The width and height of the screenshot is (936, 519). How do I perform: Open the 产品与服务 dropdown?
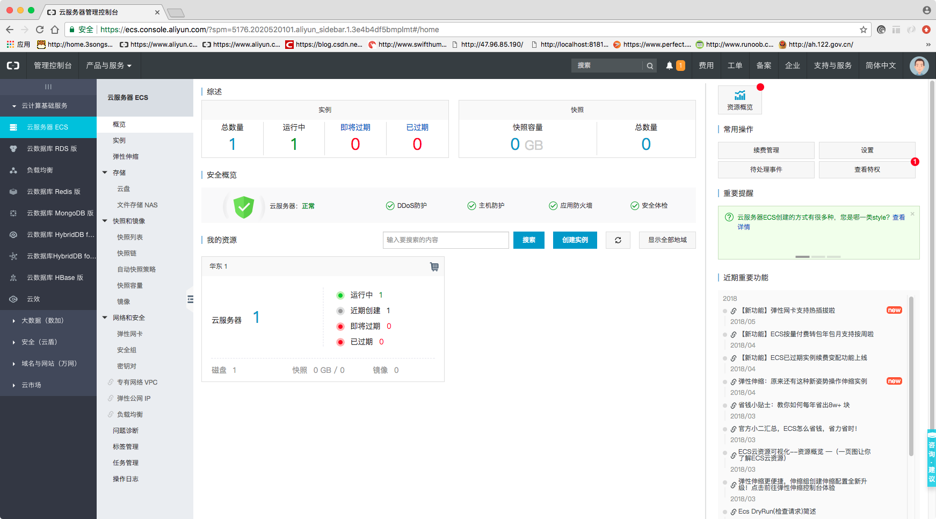tap(108, 66)
